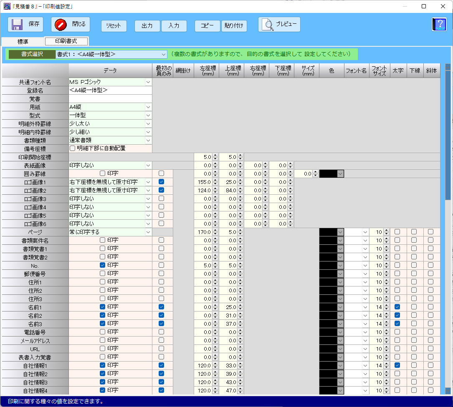This screenshot has height=407, width=453.
Task: Click the 表書入力覚書 row label
Action: [x=35, y=358]
